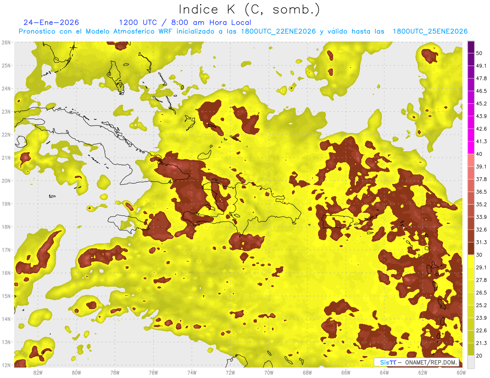Click the '24N' latitude label
The height and width of the screenshot is (378, 490).
click(x=6, y=88)
